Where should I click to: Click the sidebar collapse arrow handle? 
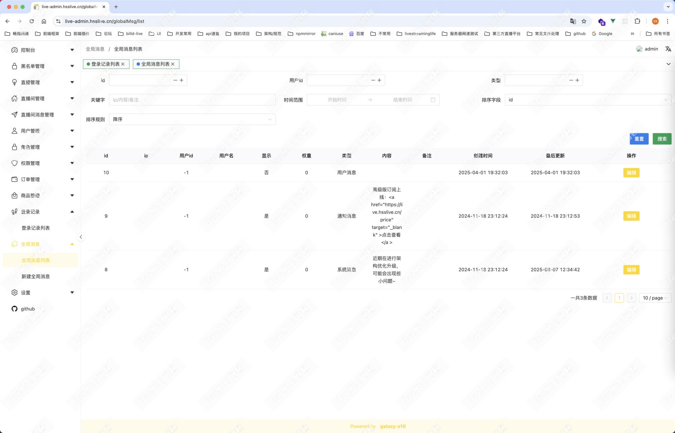coord(81,237)
